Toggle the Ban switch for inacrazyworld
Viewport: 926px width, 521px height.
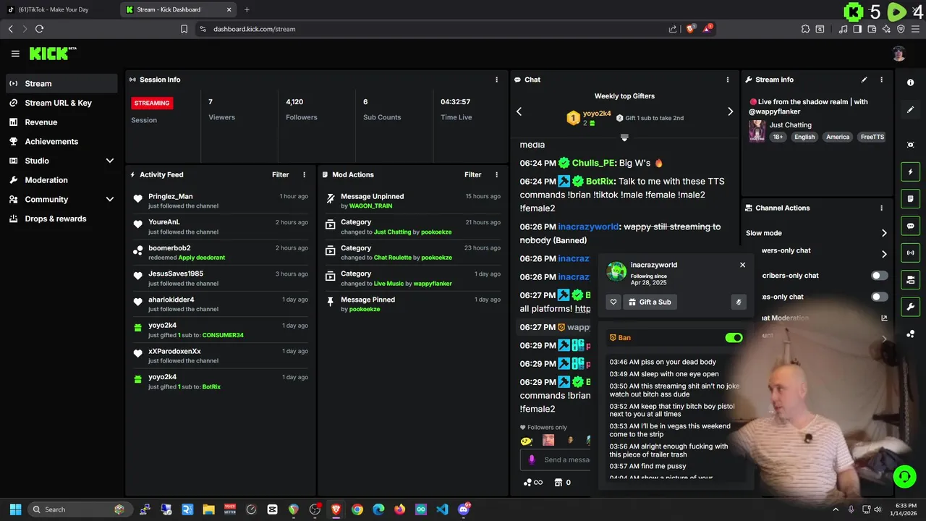734,337
